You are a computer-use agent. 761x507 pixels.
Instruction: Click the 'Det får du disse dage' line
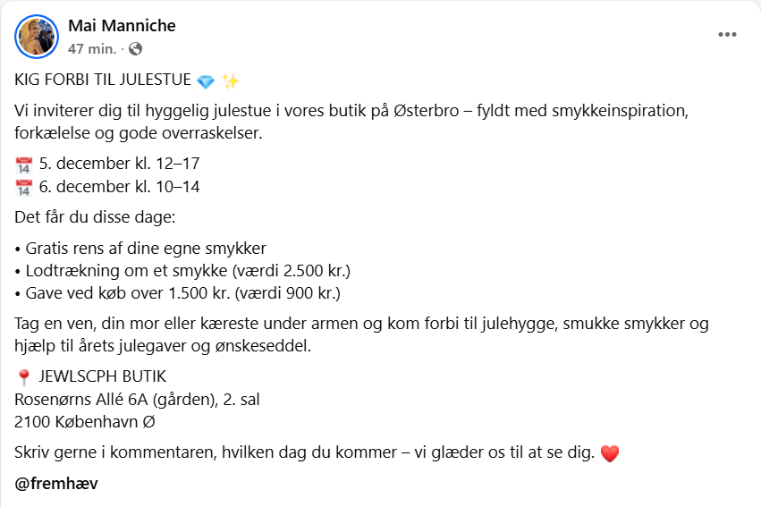tap(95, 217)
